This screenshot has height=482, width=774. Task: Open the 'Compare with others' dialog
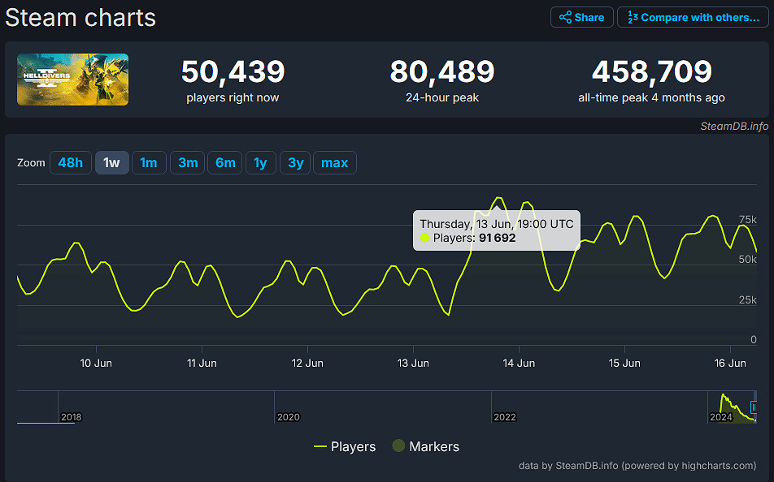click(x=693, y=17)
